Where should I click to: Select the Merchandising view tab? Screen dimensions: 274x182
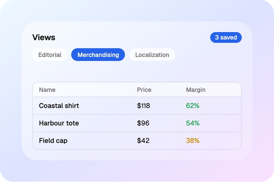pos(98,55)
